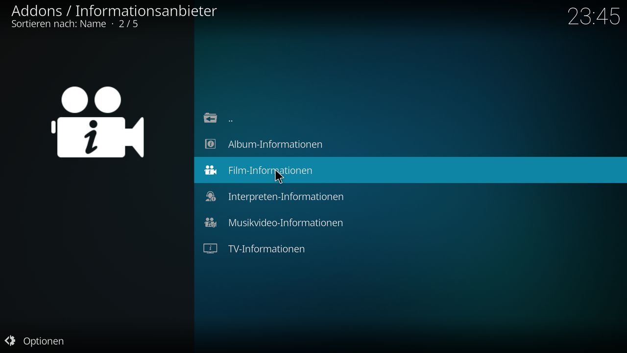Open Interpreten-Informationen category

coord(410,197)
